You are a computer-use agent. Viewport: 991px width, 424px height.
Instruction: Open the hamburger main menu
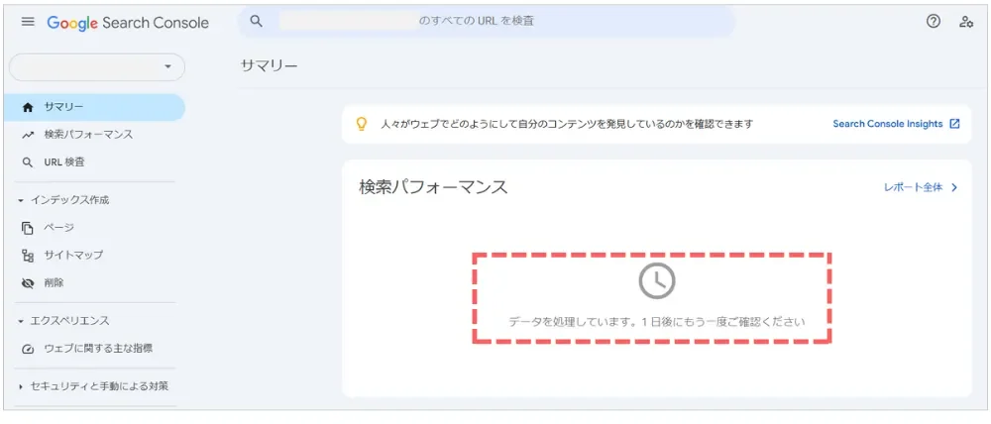(28, 22)
